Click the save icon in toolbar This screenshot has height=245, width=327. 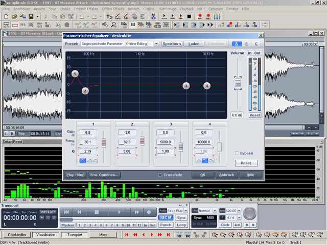31,17
